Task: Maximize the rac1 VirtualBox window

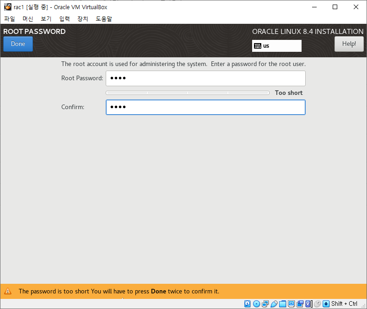Action: pyautogui.click(x=335, y=7)
